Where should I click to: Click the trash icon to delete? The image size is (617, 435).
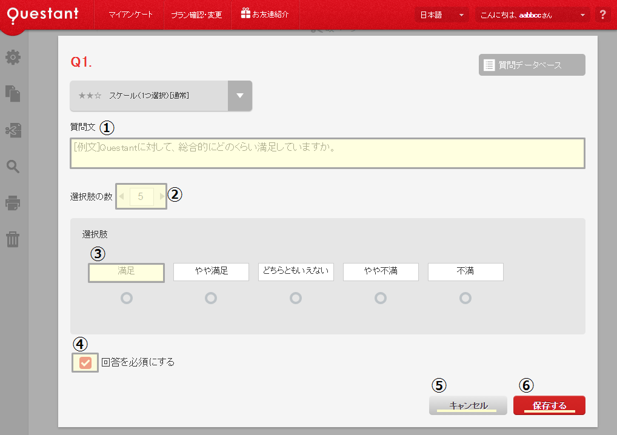(x=13, y=239)
